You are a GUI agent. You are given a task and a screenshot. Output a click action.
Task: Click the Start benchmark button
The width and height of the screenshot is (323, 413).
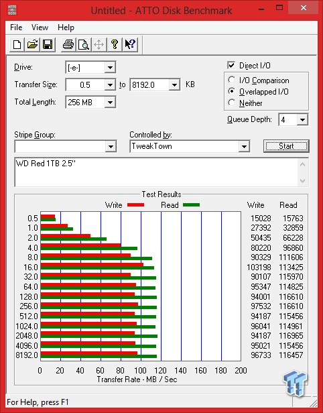click(286, 146)
